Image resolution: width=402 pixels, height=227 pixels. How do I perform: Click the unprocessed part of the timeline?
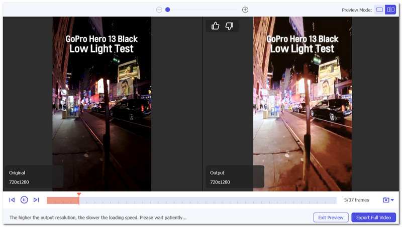208,200
